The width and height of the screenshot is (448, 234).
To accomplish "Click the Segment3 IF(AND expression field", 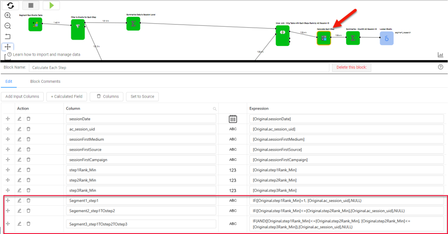I will pyautogui.click(x=346, y=224).
